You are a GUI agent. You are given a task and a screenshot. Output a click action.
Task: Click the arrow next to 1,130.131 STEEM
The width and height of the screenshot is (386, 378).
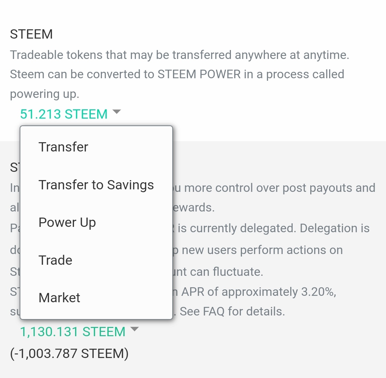pos(134,329)
